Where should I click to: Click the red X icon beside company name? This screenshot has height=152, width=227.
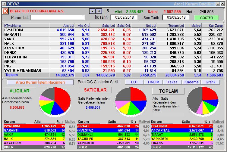pyautogui.click(x=5, y=11)
